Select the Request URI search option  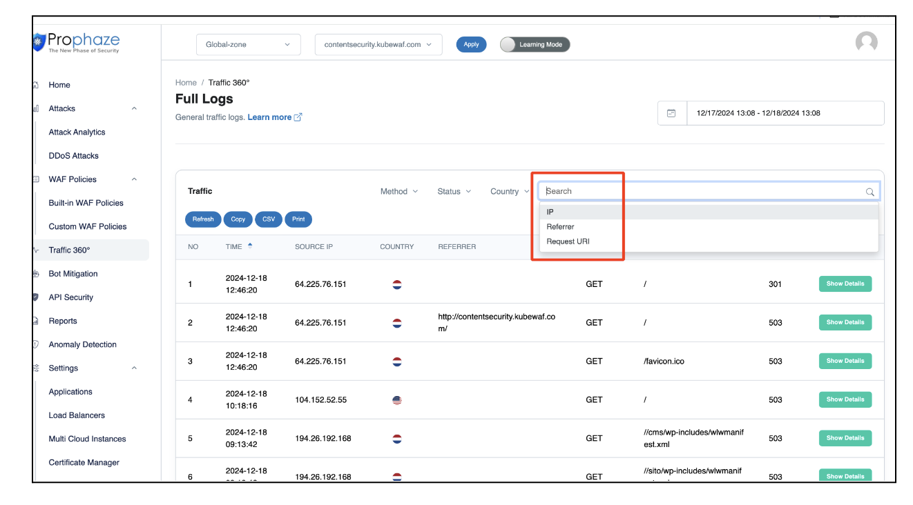click(568, 241)
